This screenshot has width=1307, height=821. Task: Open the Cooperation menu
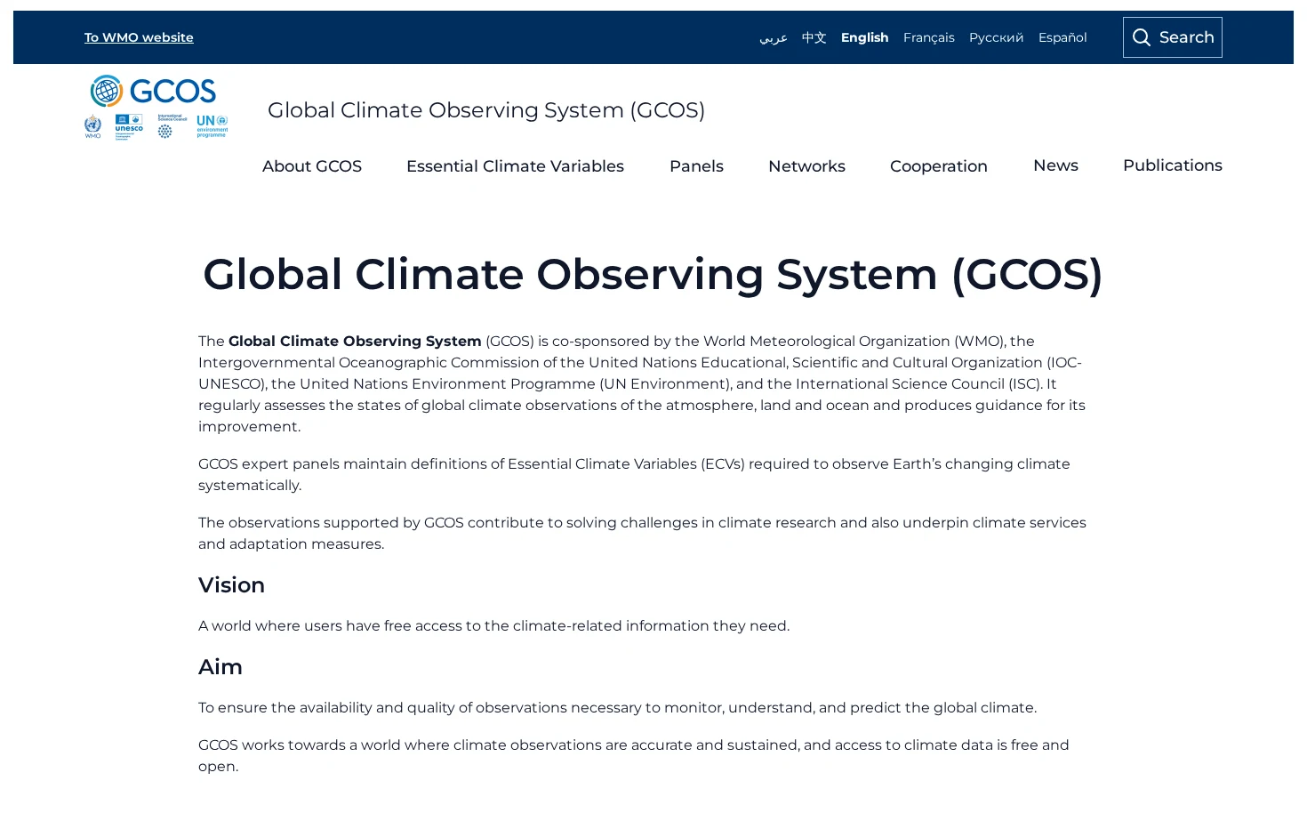[938, 166]
